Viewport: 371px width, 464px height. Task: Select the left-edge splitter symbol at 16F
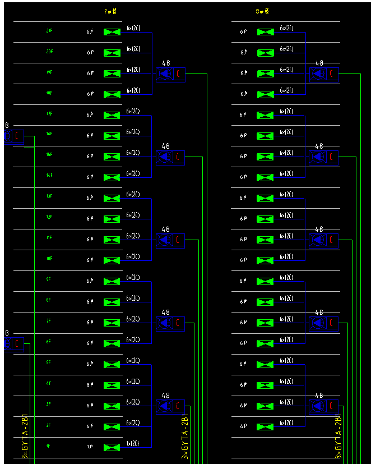[x=8, y=136]
